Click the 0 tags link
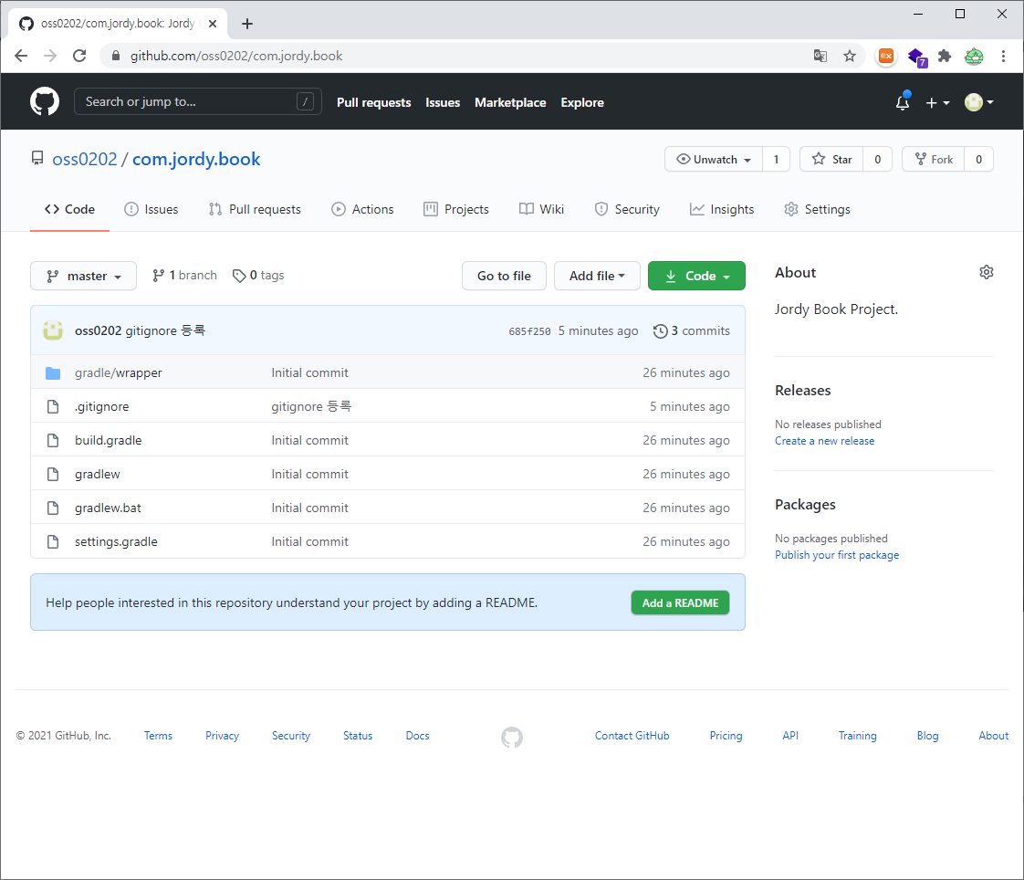The width and height of the screenshot is (1024, 880). [x=258, y=276]
